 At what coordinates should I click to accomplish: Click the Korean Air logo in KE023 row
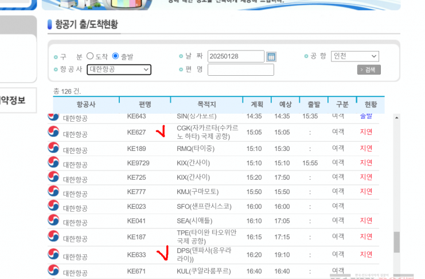tap(53, 206)
